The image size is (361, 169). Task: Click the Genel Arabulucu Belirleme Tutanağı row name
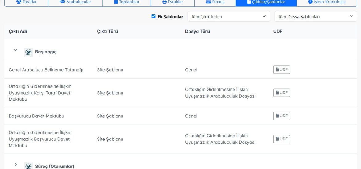[46, 70]
